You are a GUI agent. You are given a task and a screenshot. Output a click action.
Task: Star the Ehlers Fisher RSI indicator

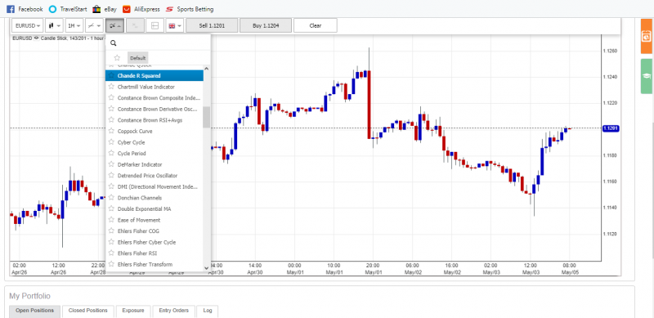(111, 253)
